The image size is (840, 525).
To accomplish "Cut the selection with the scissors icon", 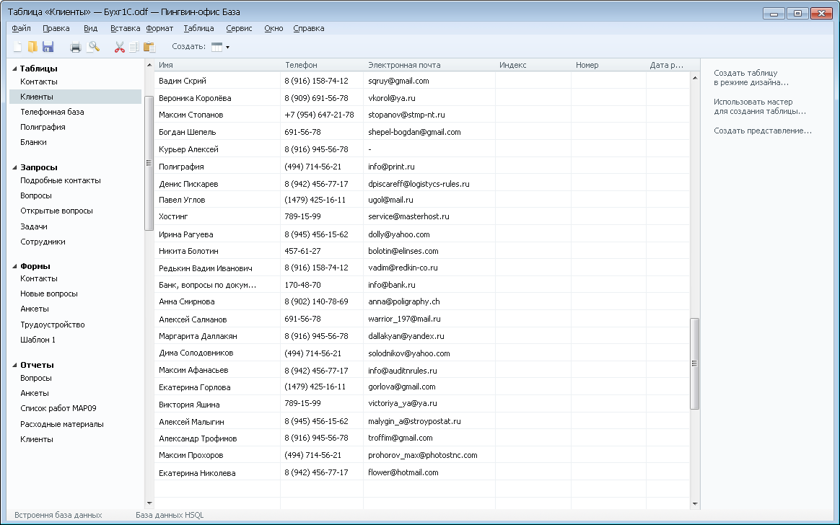I will [x=120, y=47].
